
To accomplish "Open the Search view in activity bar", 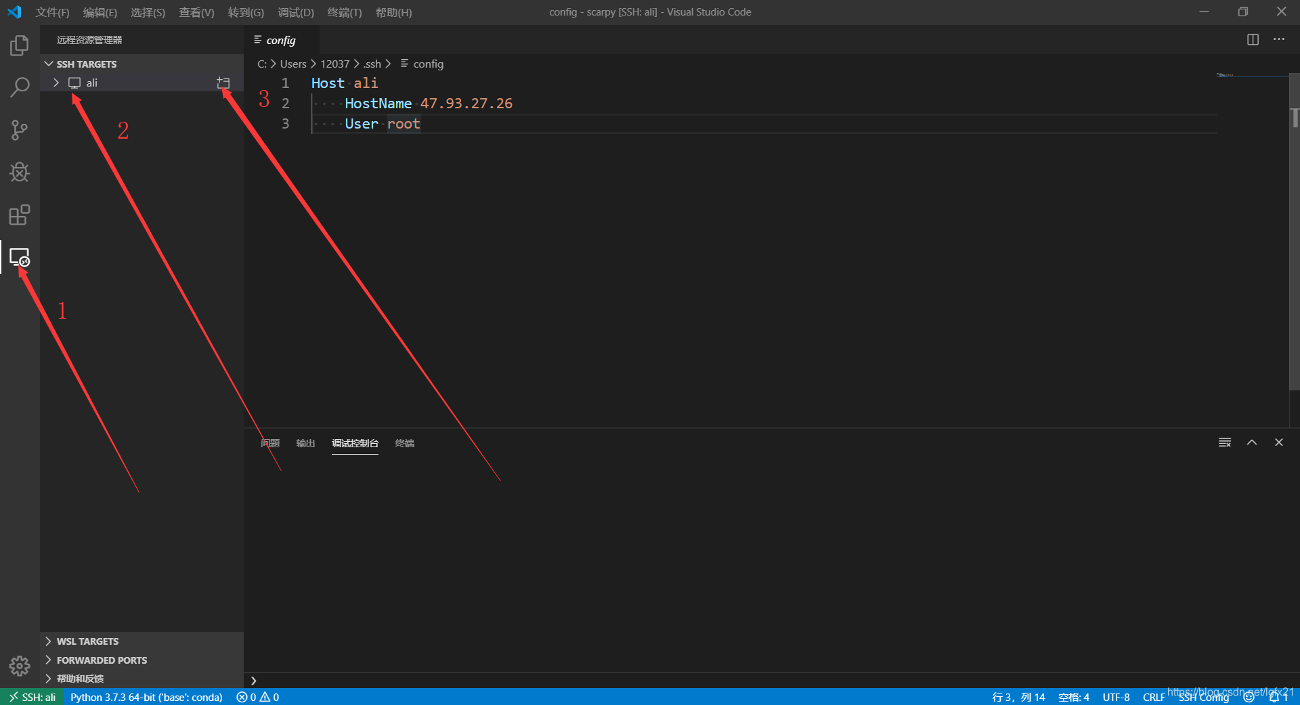I will tap(20, 87).
